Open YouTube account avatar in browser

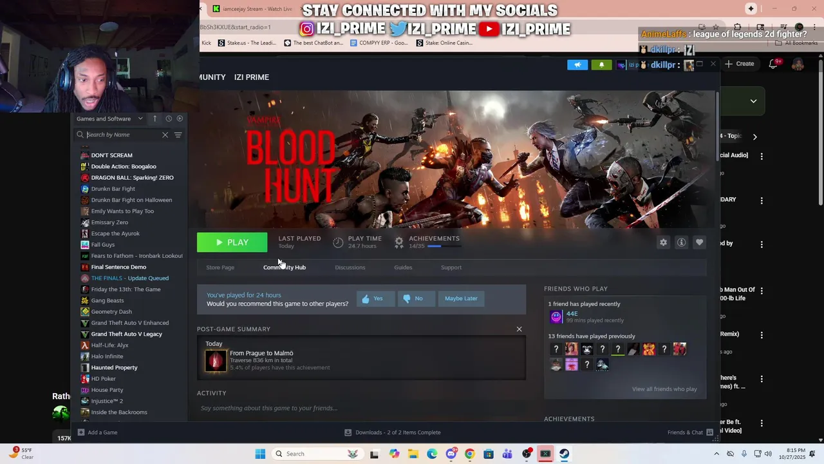[x=798, y=64]
